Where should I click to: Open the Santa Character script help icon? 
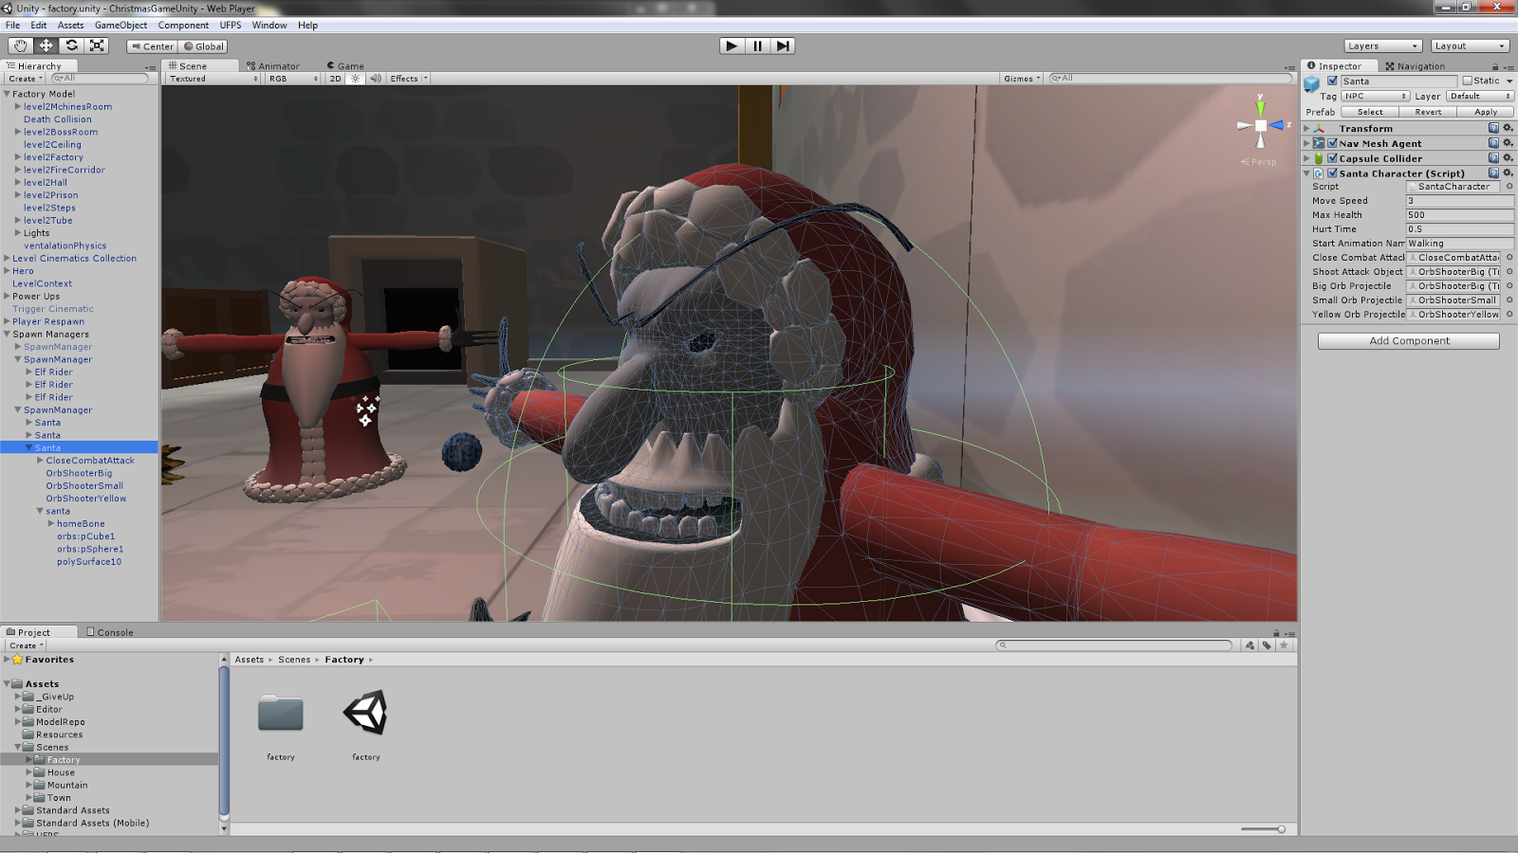point(1493,173)
